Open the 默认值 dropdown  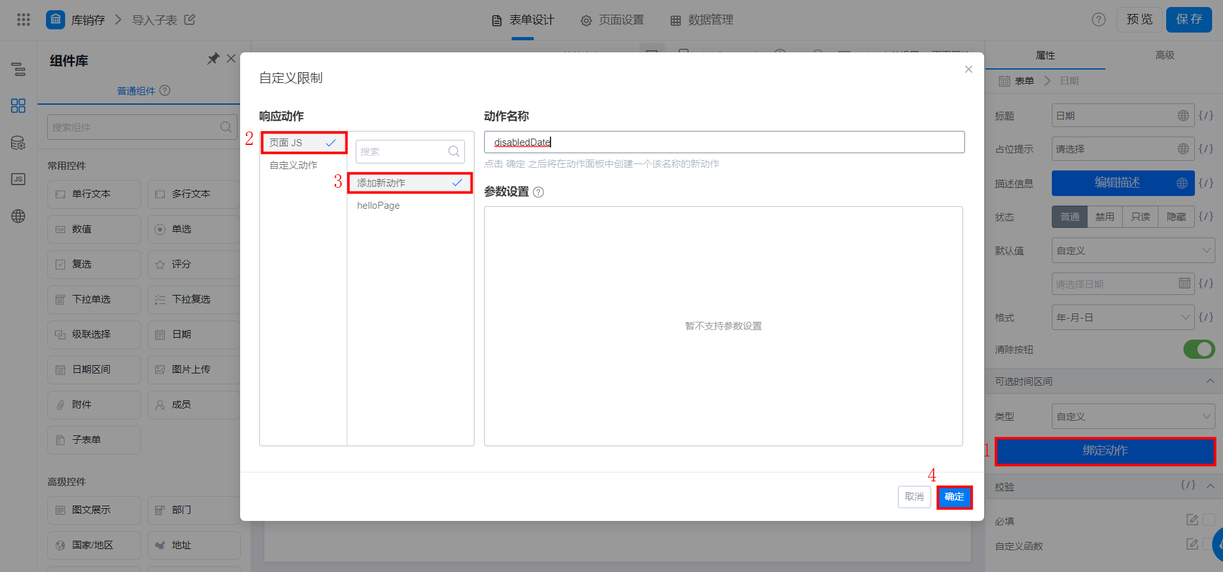[x=1133, y=250]
